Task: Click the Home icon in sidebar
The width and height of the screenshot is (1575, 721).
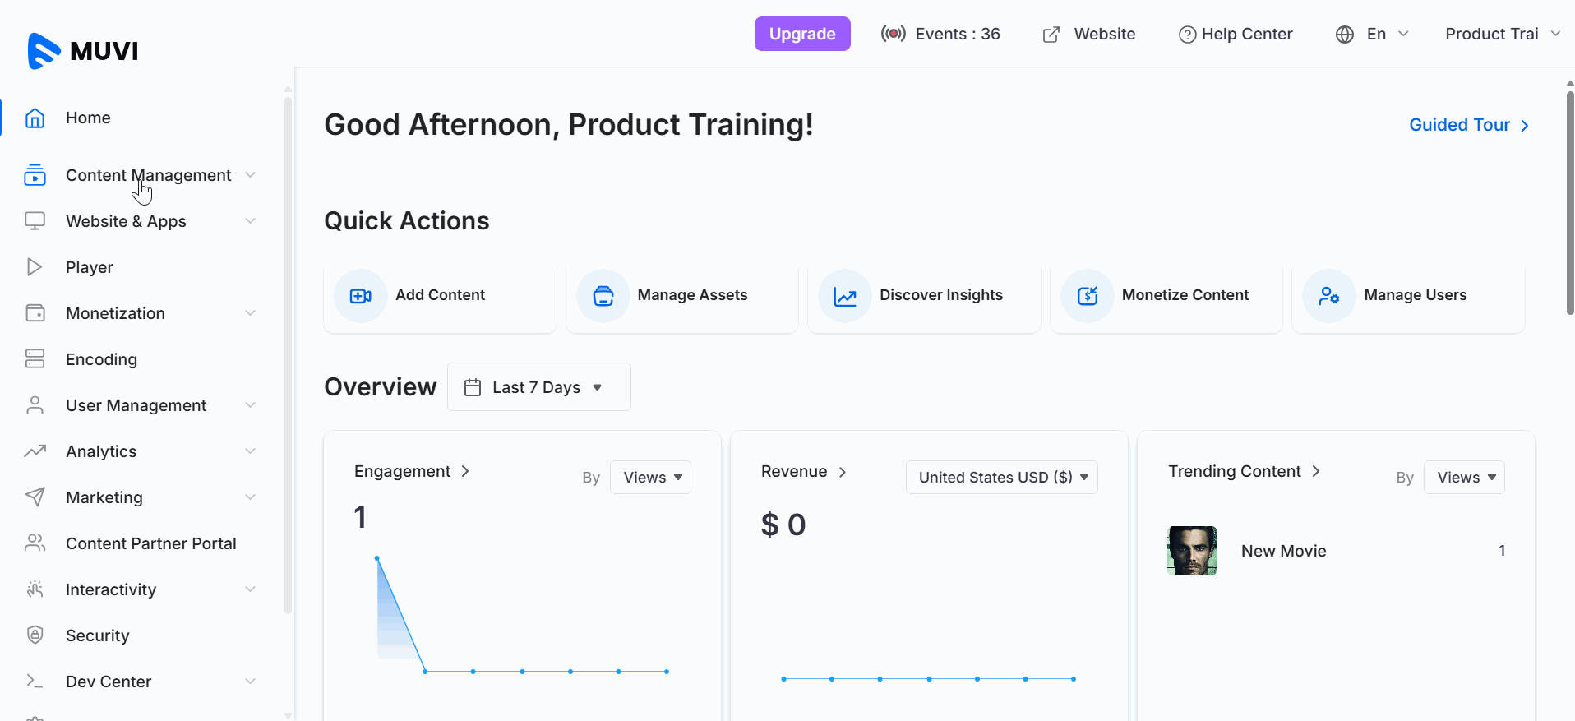Action: (x=35, y=118)
